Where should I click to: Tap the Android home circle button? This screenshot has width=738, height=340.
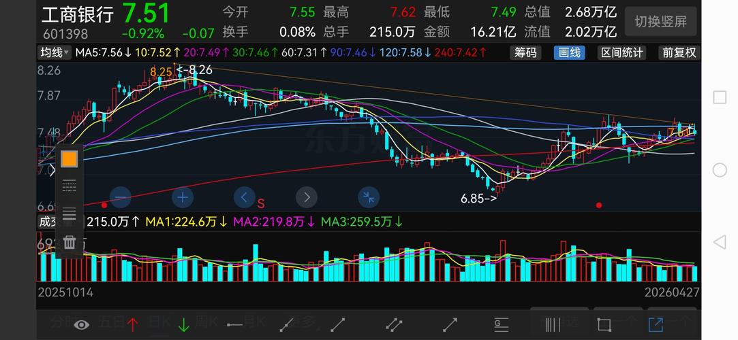coord(720,170)
